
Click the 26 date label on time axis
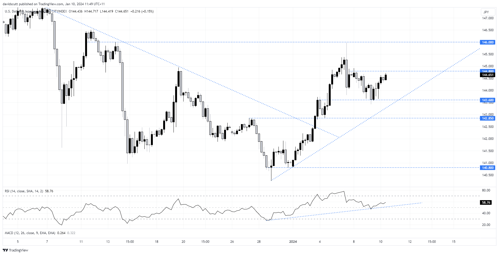(232, 242)
